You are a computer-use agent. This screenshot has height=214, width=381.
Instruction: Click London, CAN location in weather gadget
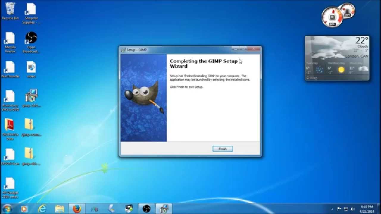click(357, 56)
